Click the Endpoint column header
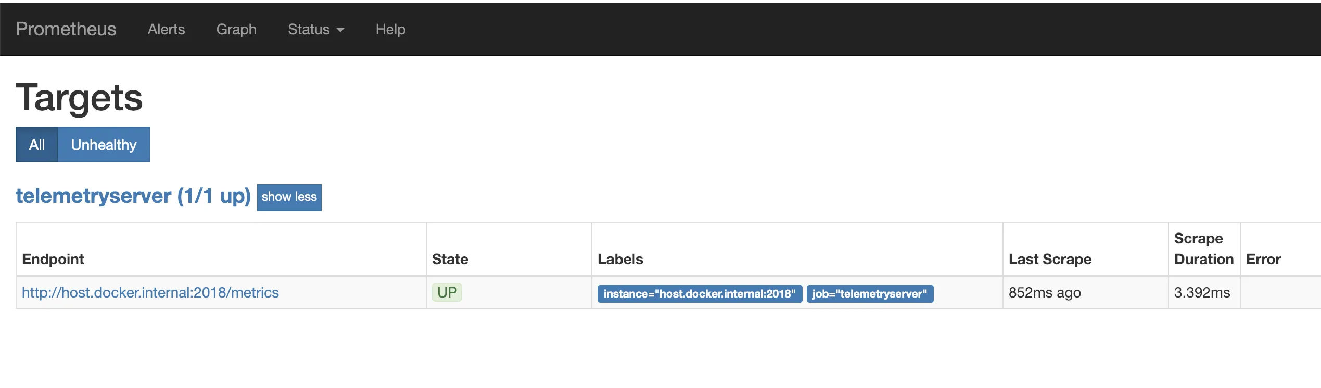The height and width of the screenshot is (388, 1321). [x=53, y=259]
